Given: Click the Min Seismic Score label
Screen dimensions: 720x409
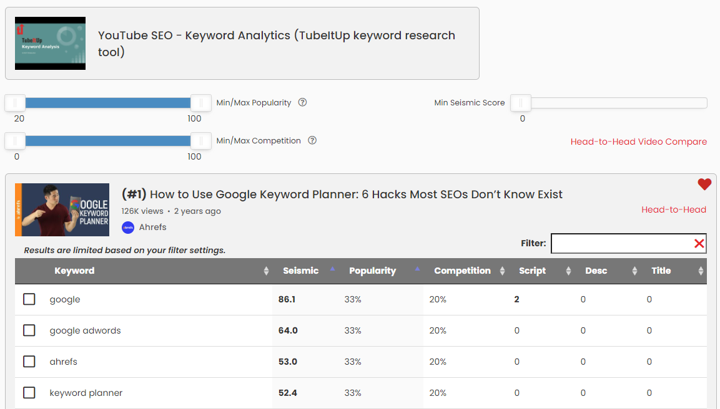Looking at the screenshot, I should [x=470, y=103].
